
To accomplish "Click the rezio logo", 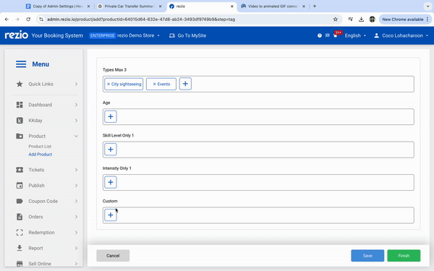I will pos(17,35).
